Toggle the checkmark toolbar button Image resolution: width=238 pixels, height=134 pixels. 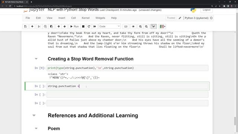pyautogui.click(x=154, y=26)
